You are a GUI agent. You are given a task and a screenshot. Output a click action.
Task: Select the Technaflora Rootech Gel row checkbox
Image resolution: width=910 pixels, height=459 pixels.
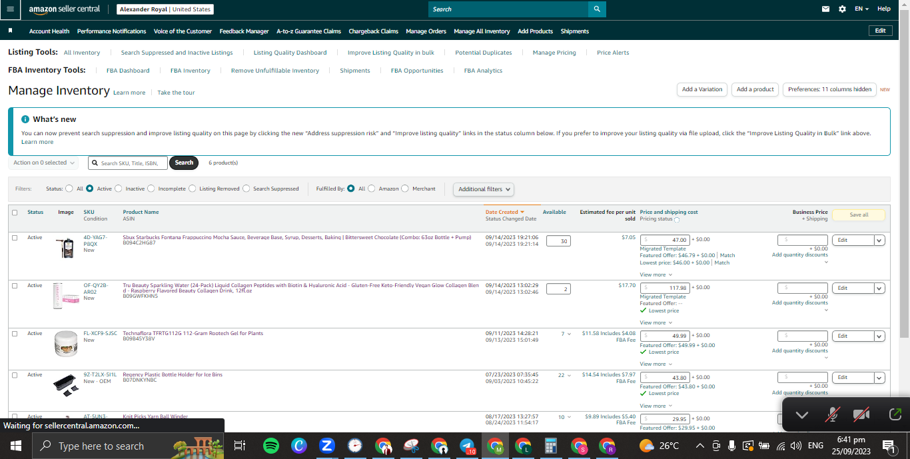[x=15, y=334]
